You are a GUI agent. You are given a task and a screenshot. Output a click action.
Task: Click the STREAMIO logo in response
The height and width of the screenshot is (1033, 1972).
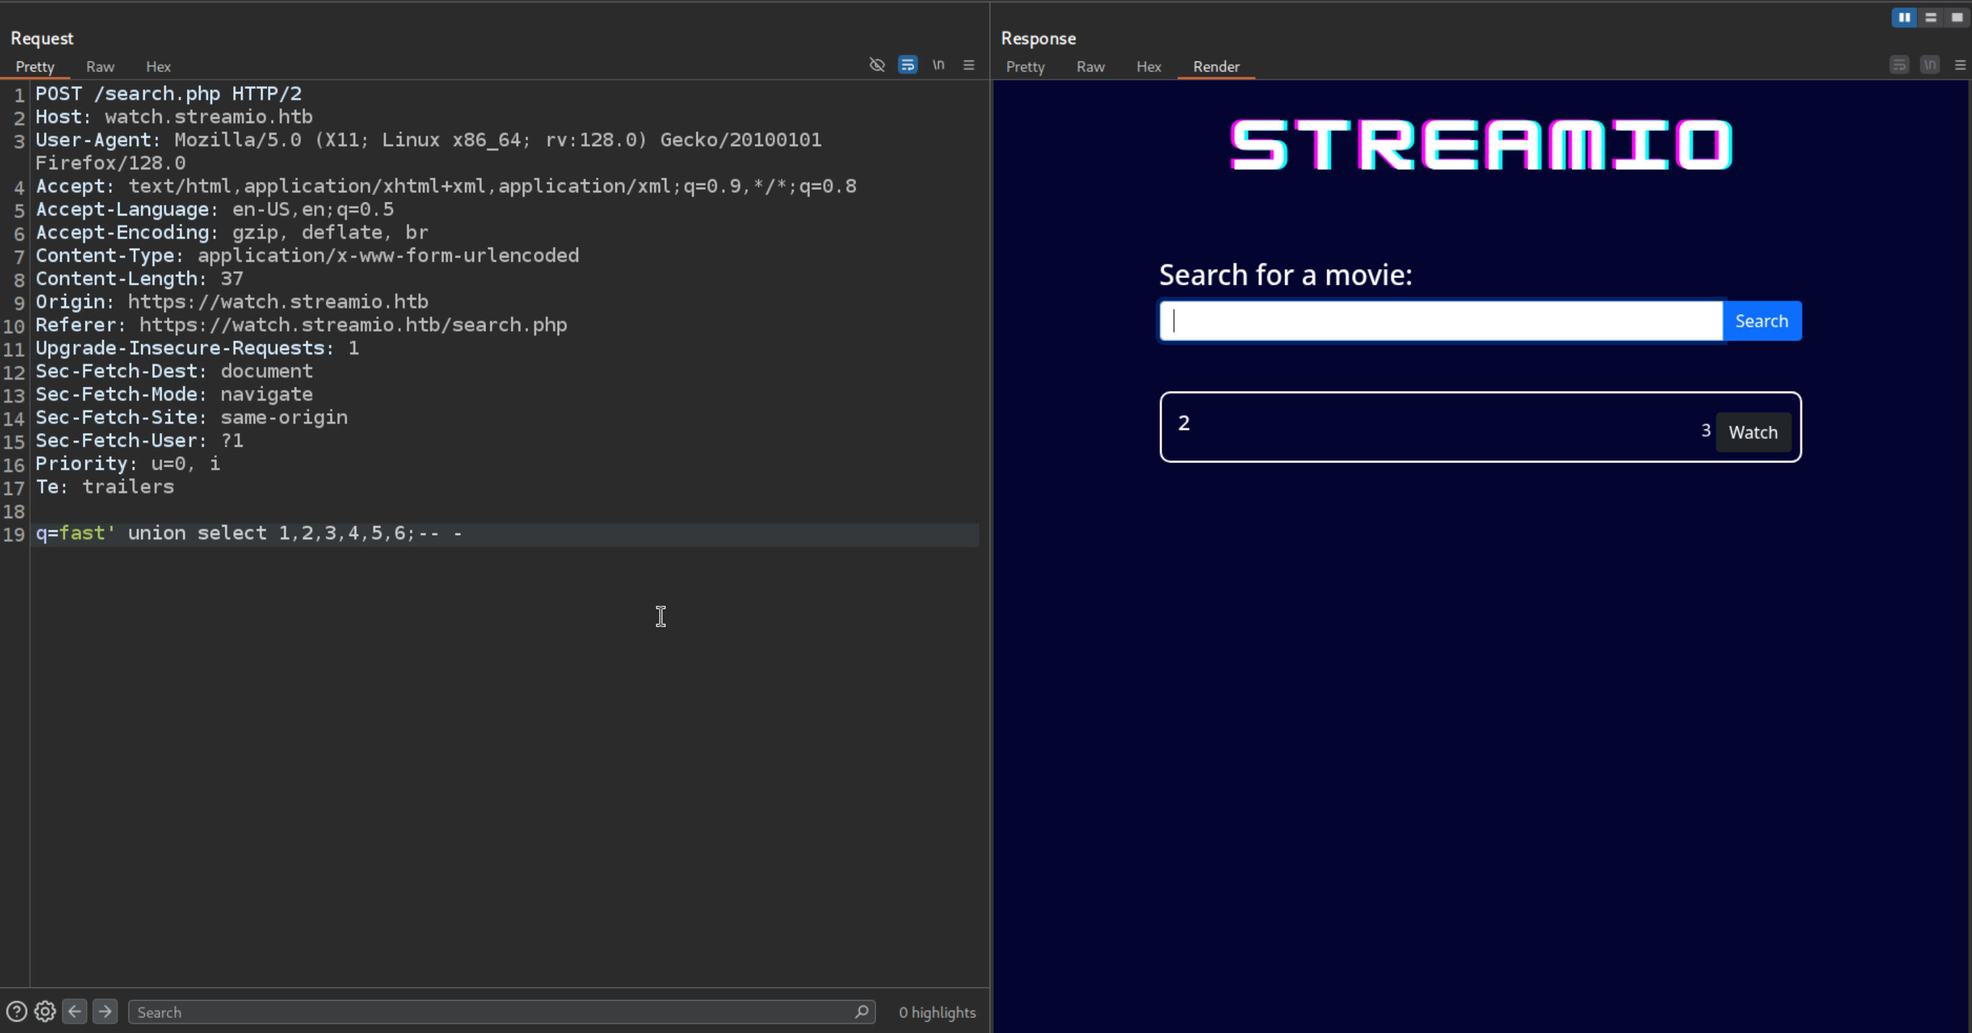[x=1481, y=145]
